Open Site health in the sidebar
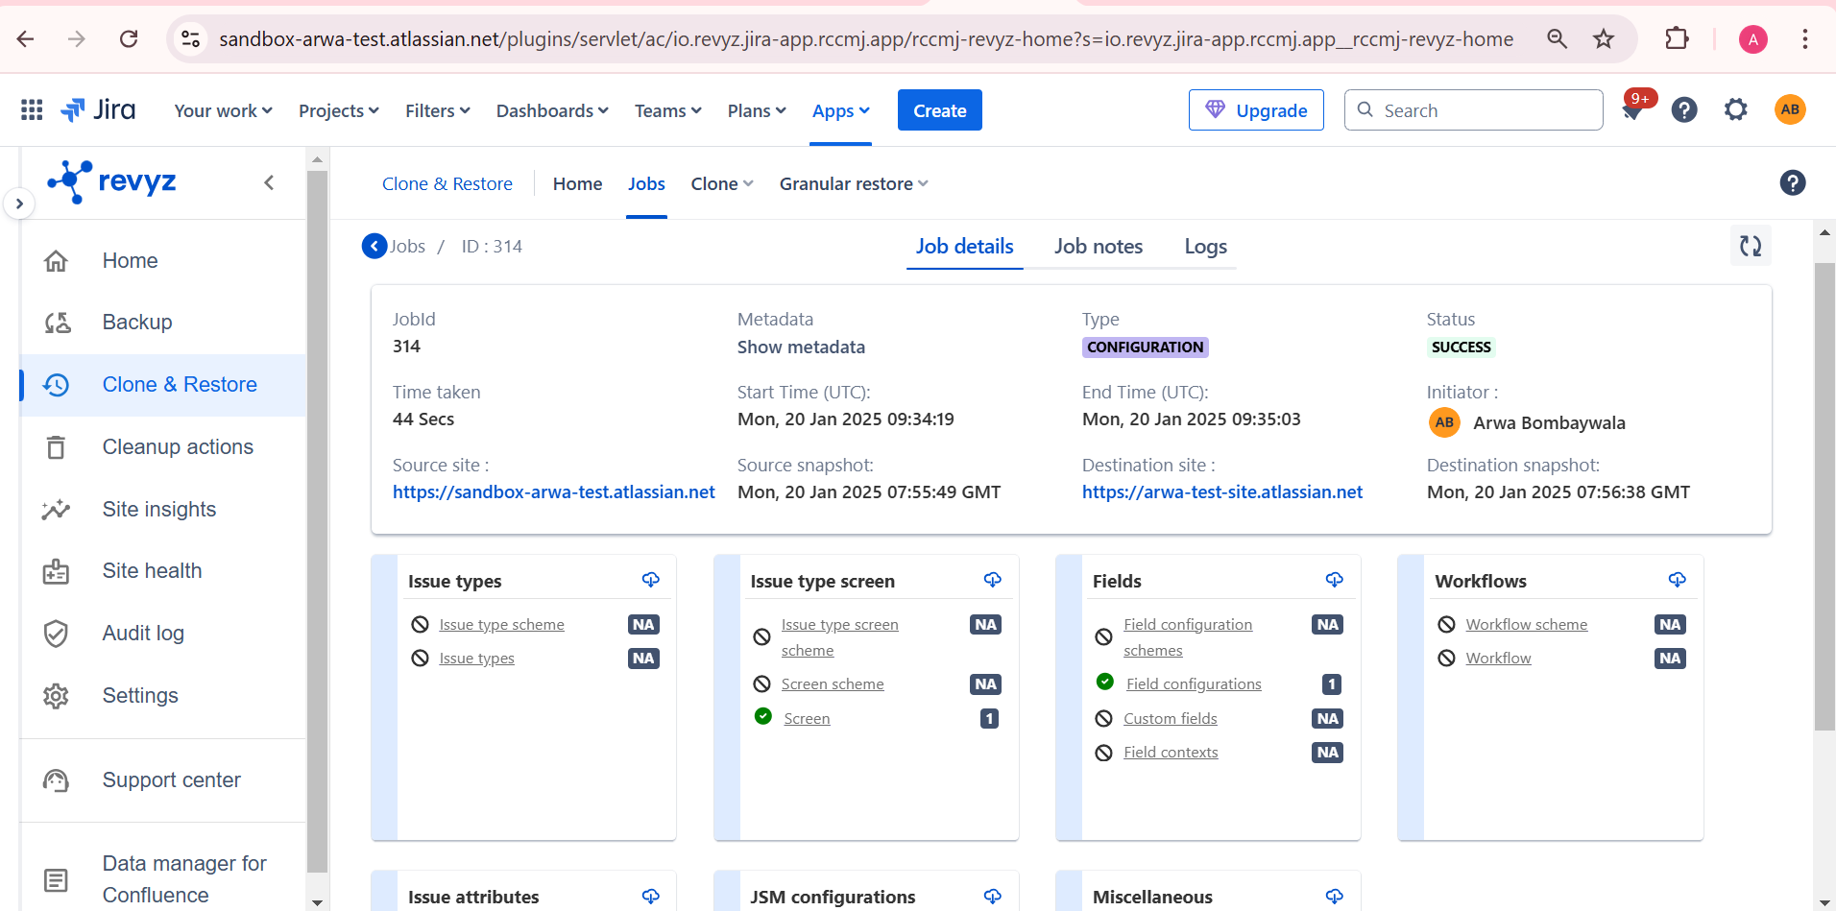 152,571
